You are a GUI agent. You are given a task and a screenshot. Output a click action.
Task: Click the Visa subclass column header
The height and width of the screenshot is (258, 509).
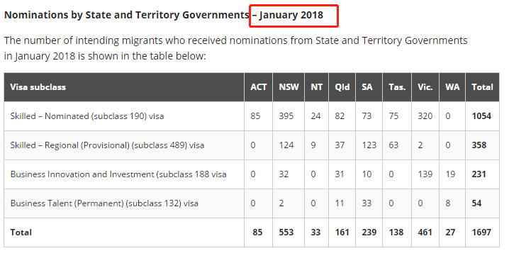point(38,87)
